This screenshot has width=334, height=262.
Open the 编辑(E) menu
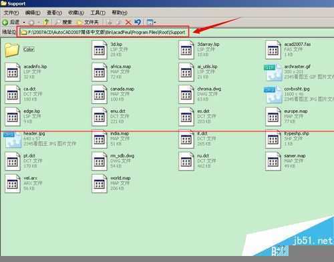pyautogui.click(x=33, y=13)
